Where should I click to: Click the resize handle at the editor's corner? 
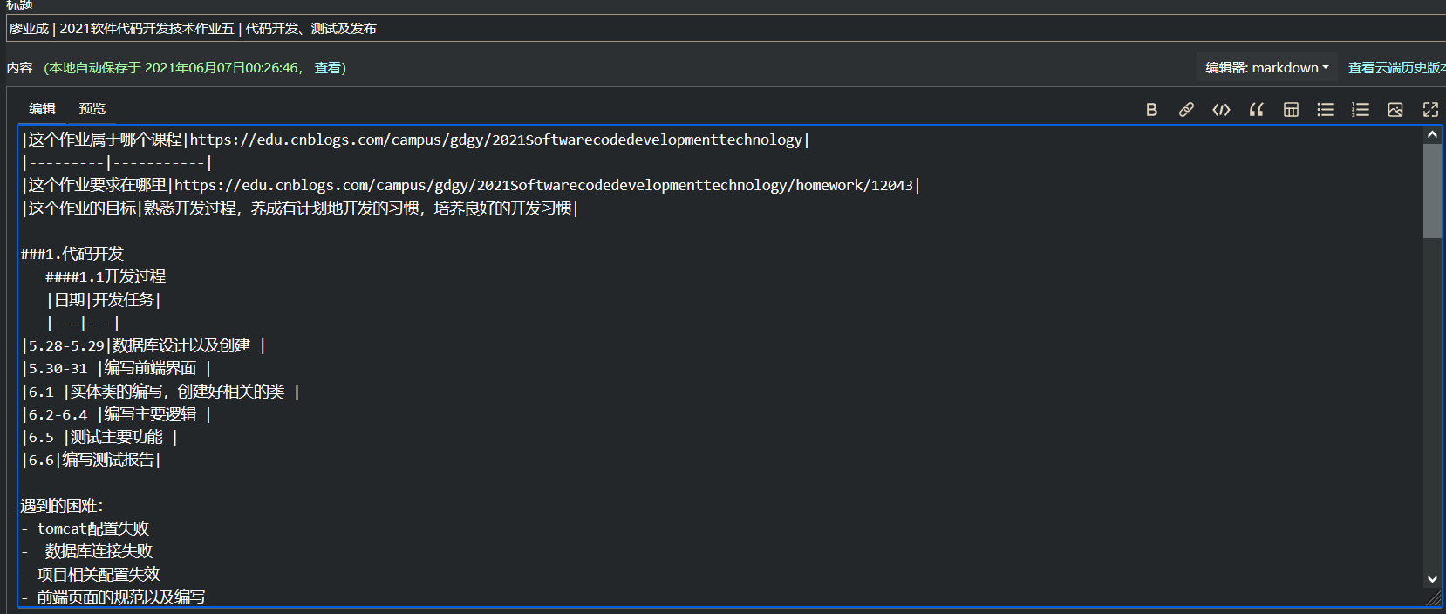tap(1434, 598)
